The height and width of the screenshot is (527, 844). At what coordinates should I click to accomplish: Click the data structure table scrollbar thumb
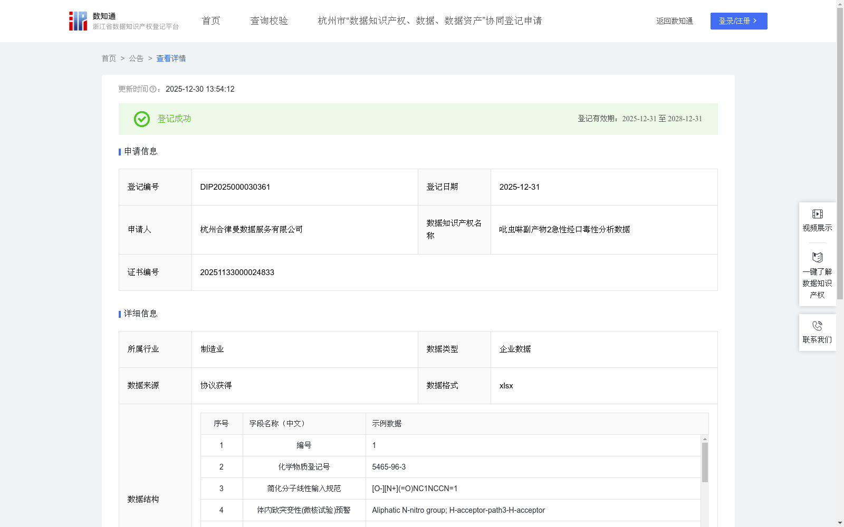tap(705, 462)
